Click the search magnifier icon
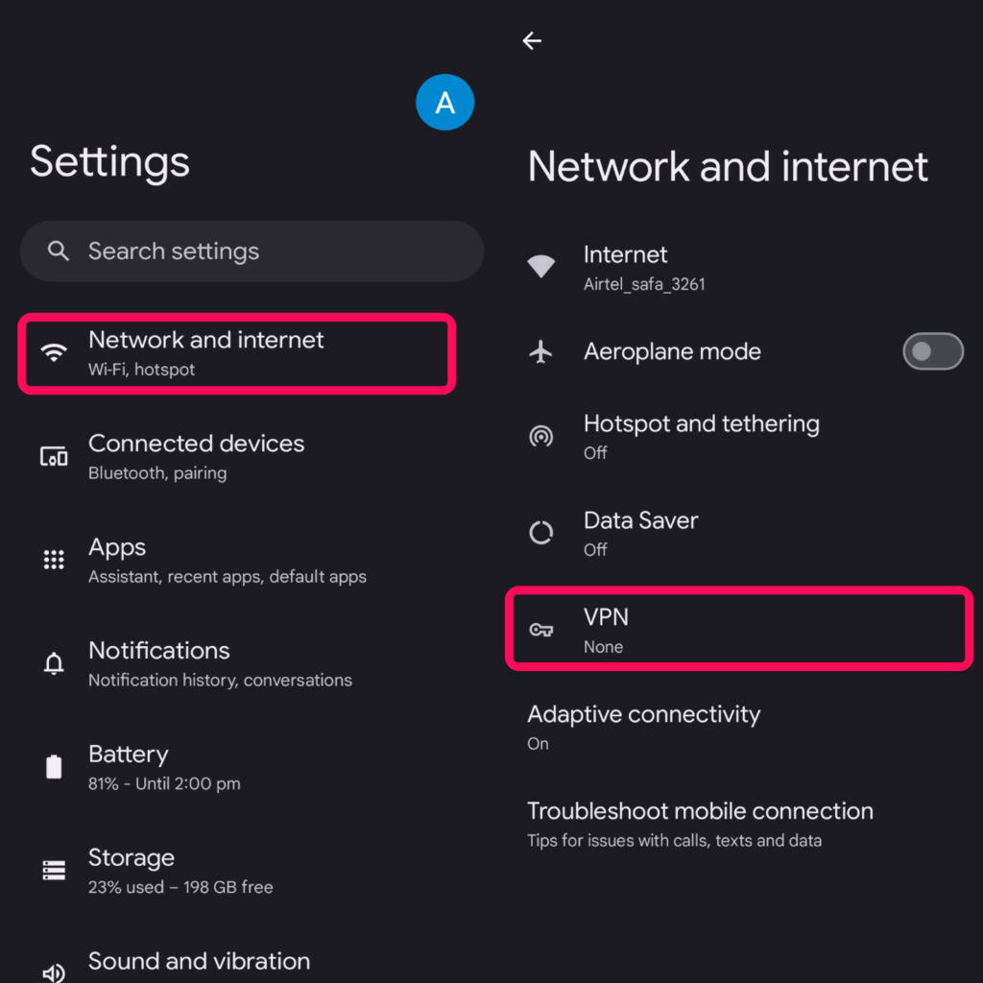The height and width of the screenshot is (983, 983). click(59, 252)
